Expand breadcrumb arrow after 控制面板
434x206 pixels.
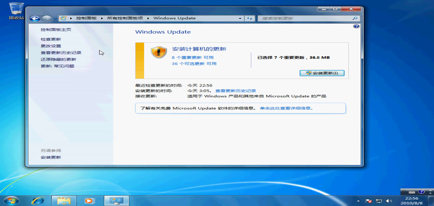[104, 18]
